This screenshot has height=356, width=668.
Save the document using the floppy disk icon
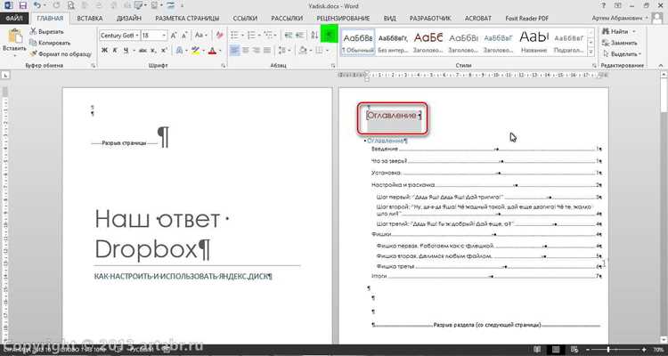[x=22, y=5]
